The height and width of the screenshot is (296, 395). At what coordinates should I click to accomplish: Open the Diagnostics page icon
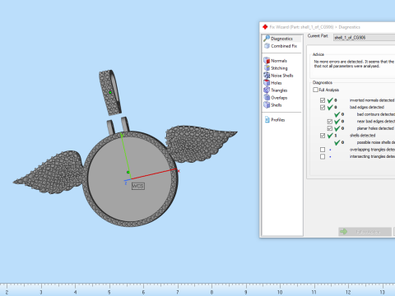(267, 39)
